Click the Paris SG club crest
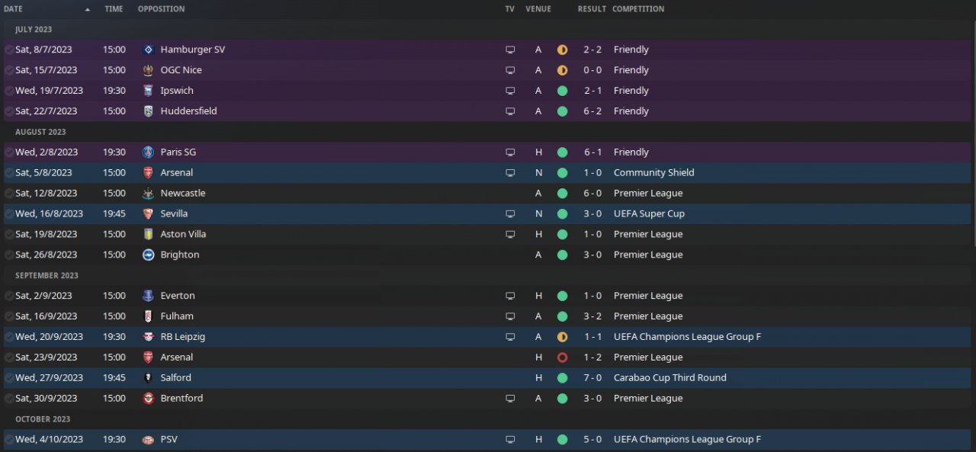Viewport: 976px width, 452px height. (148, 152)
